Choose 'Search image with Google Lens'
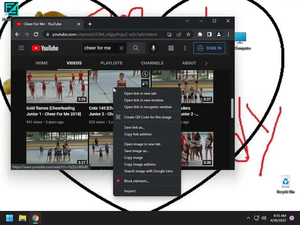This screenshot has width=300, height=225. [147, 171]
